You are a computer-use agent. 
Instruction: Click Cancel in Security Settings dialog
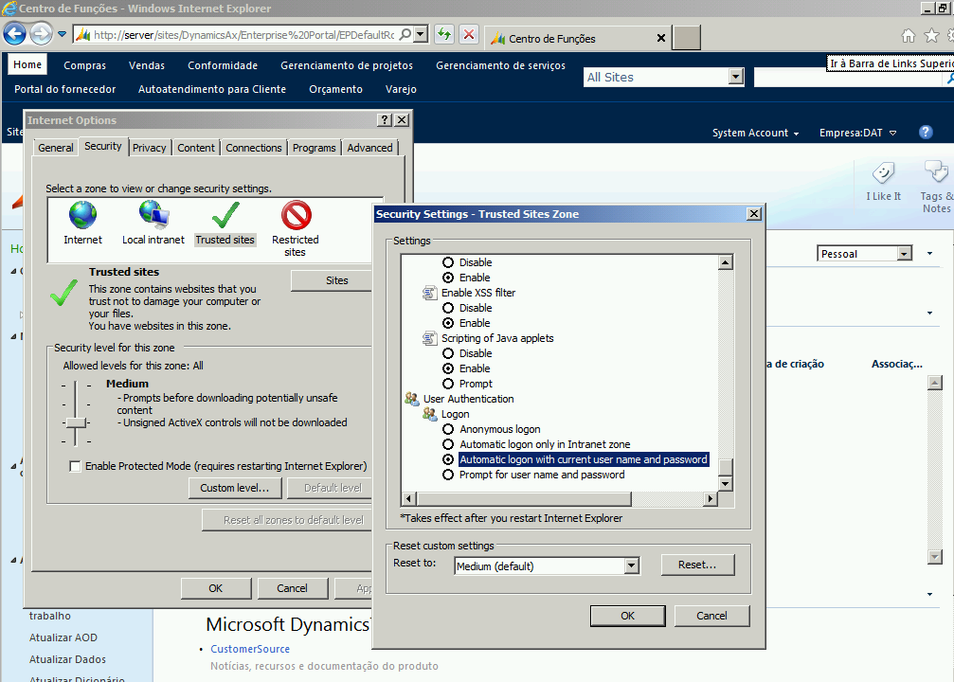pyautogui.click(x=711, y=616)
